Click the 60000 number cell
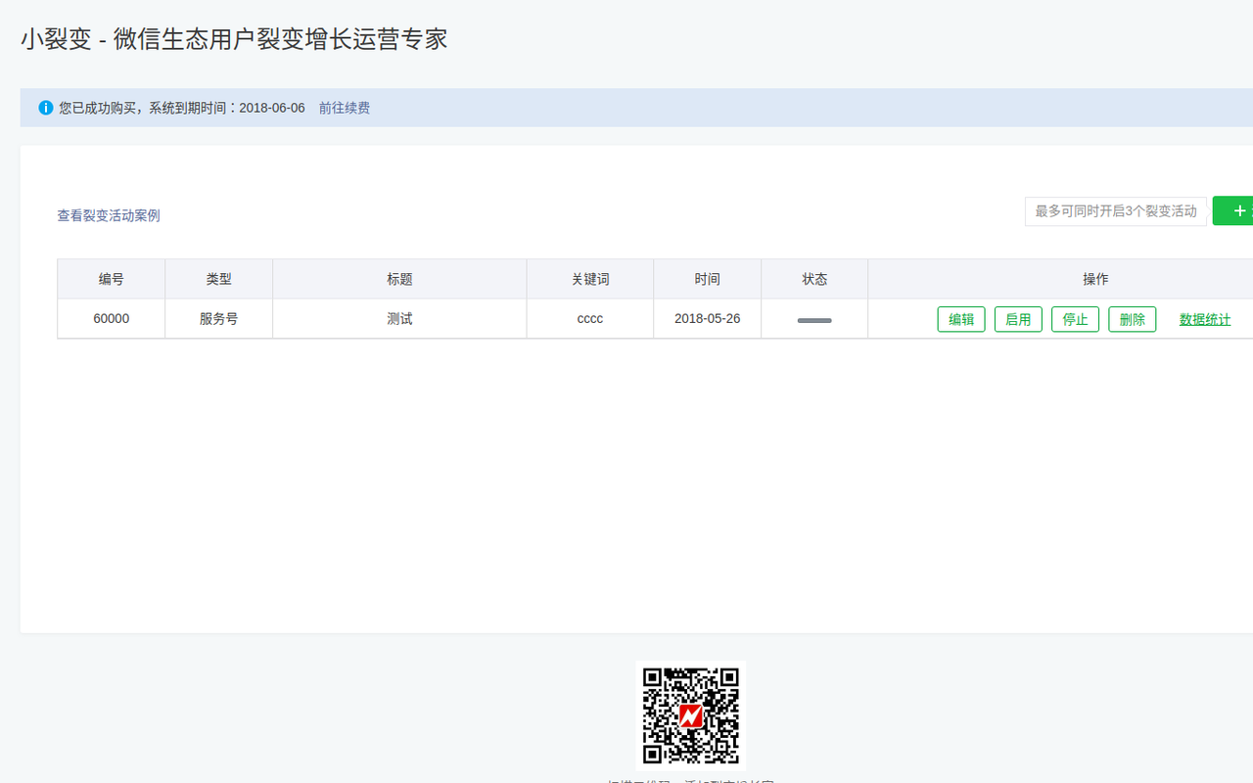1253x783 pixels. pyautogui.click(x=112, y=319)
